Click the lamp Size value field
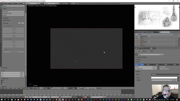The width and height of the screenshot is (180, 101). (x=146, y=67)
